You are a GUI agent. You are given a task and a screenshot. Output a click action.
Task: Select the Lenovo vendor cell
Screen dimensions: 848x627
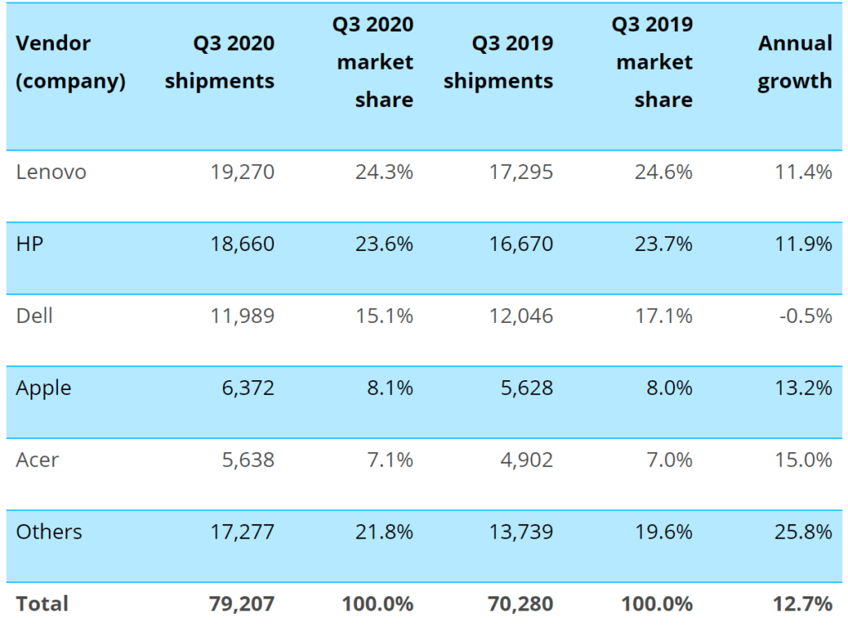(x=51, y=172)
